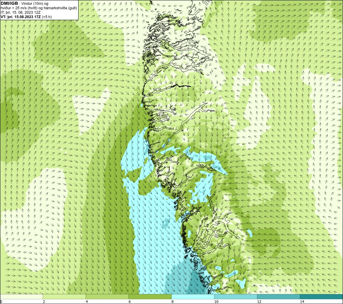Click the scale label '12'
343x304 pixels.
pos(259,302)
